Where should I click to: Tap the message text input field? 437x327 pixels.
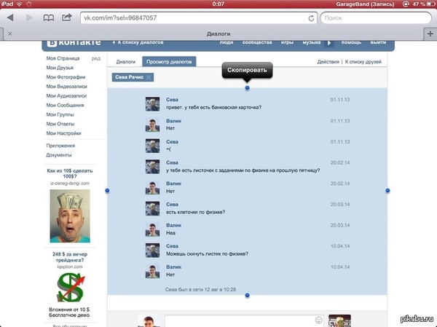239,320
